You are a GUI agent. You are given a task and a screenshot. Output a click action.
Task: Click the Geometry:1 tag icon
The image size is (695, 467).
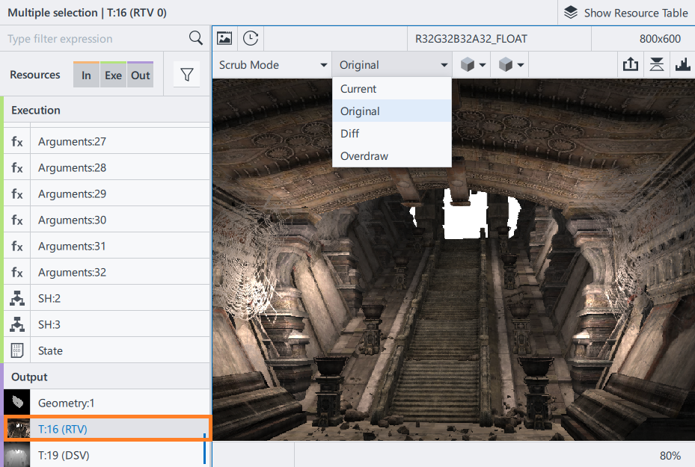17,403
